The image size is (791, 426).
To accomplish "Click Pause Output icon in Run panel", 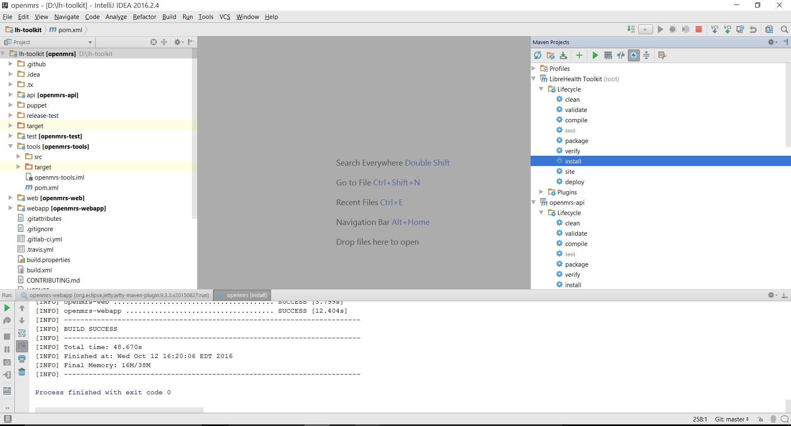I will pos(7,349).
